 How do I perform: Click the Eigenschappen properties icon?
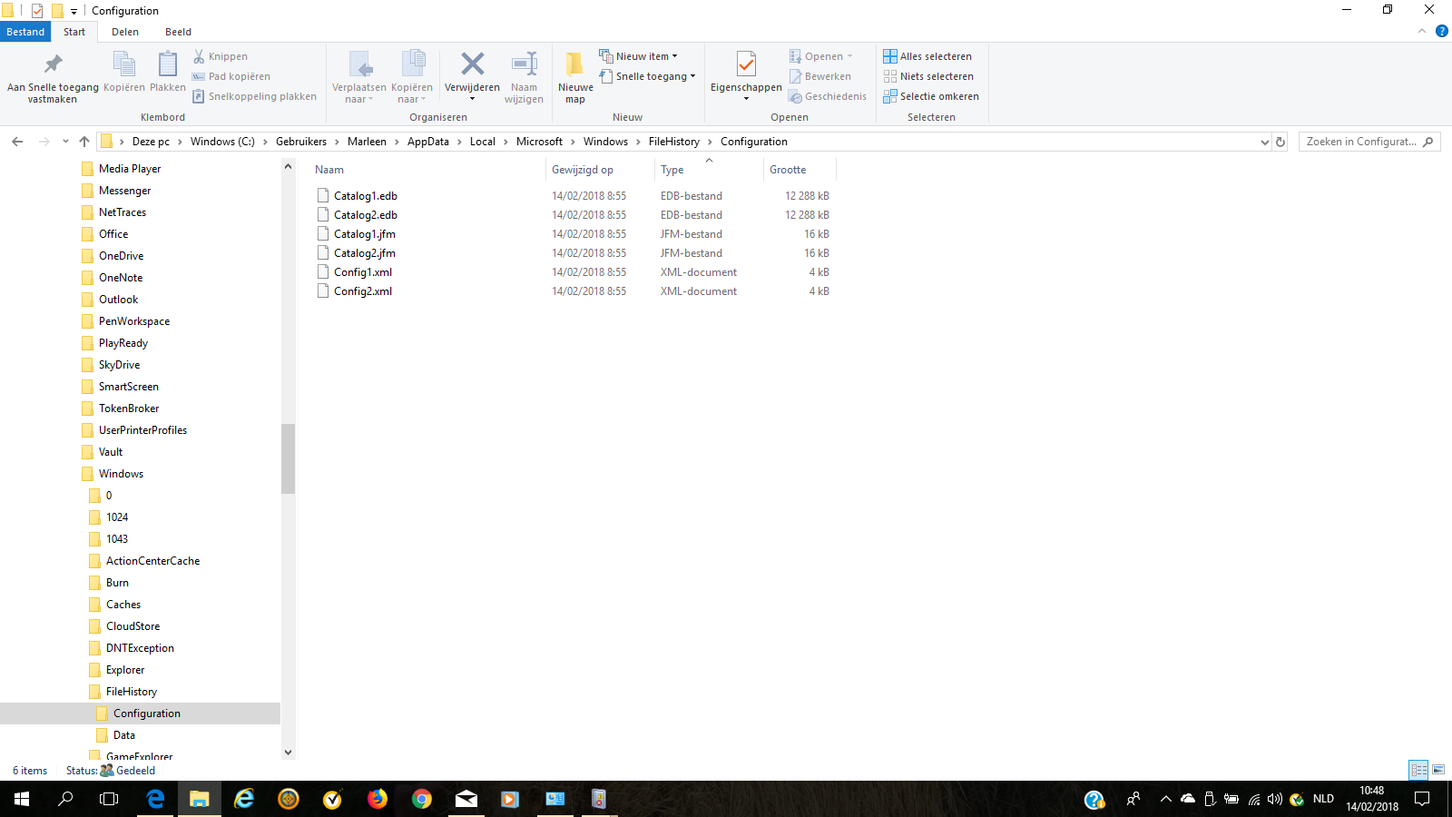746,64
